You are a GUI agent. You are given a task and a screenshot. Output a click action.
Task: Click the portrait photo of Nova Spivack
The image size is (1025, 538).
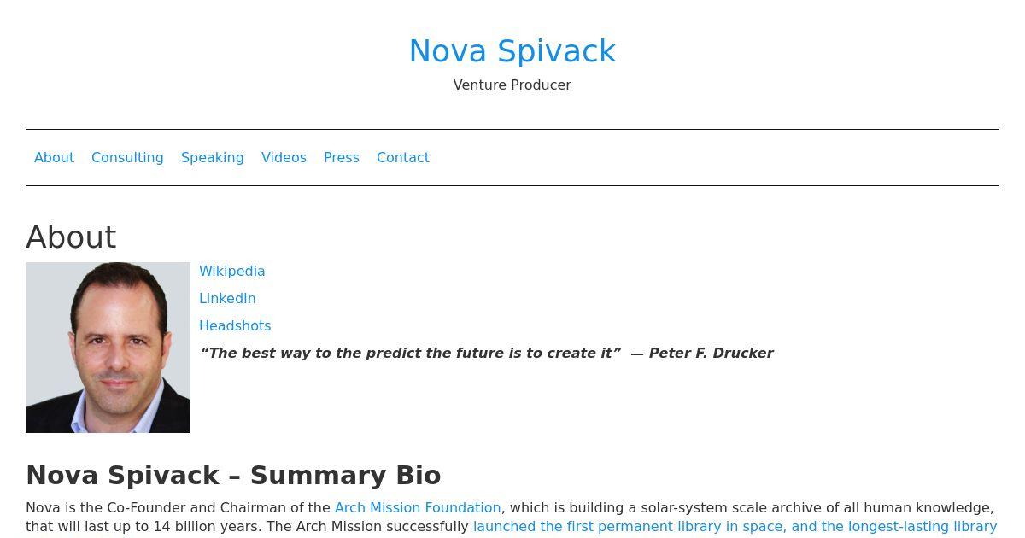click(108, 348)
